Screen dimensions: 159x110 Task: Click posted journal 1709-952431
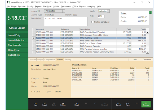[111, 71]
